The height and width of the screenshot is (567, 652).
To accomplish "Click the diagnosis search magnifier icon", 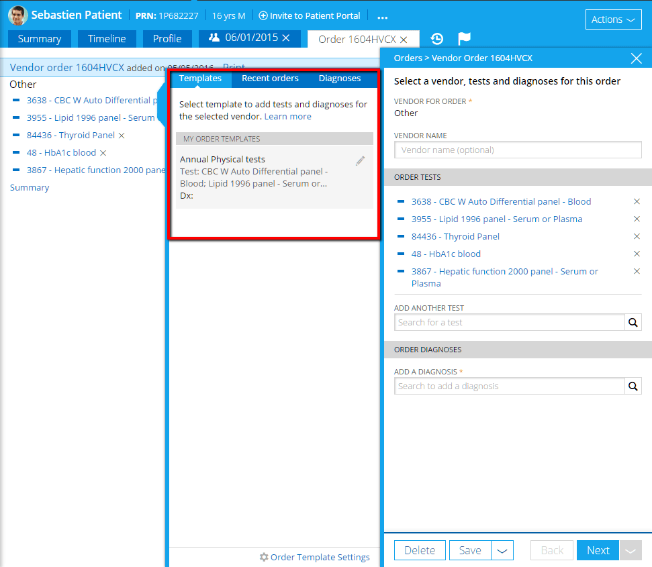I will (633, 386).
